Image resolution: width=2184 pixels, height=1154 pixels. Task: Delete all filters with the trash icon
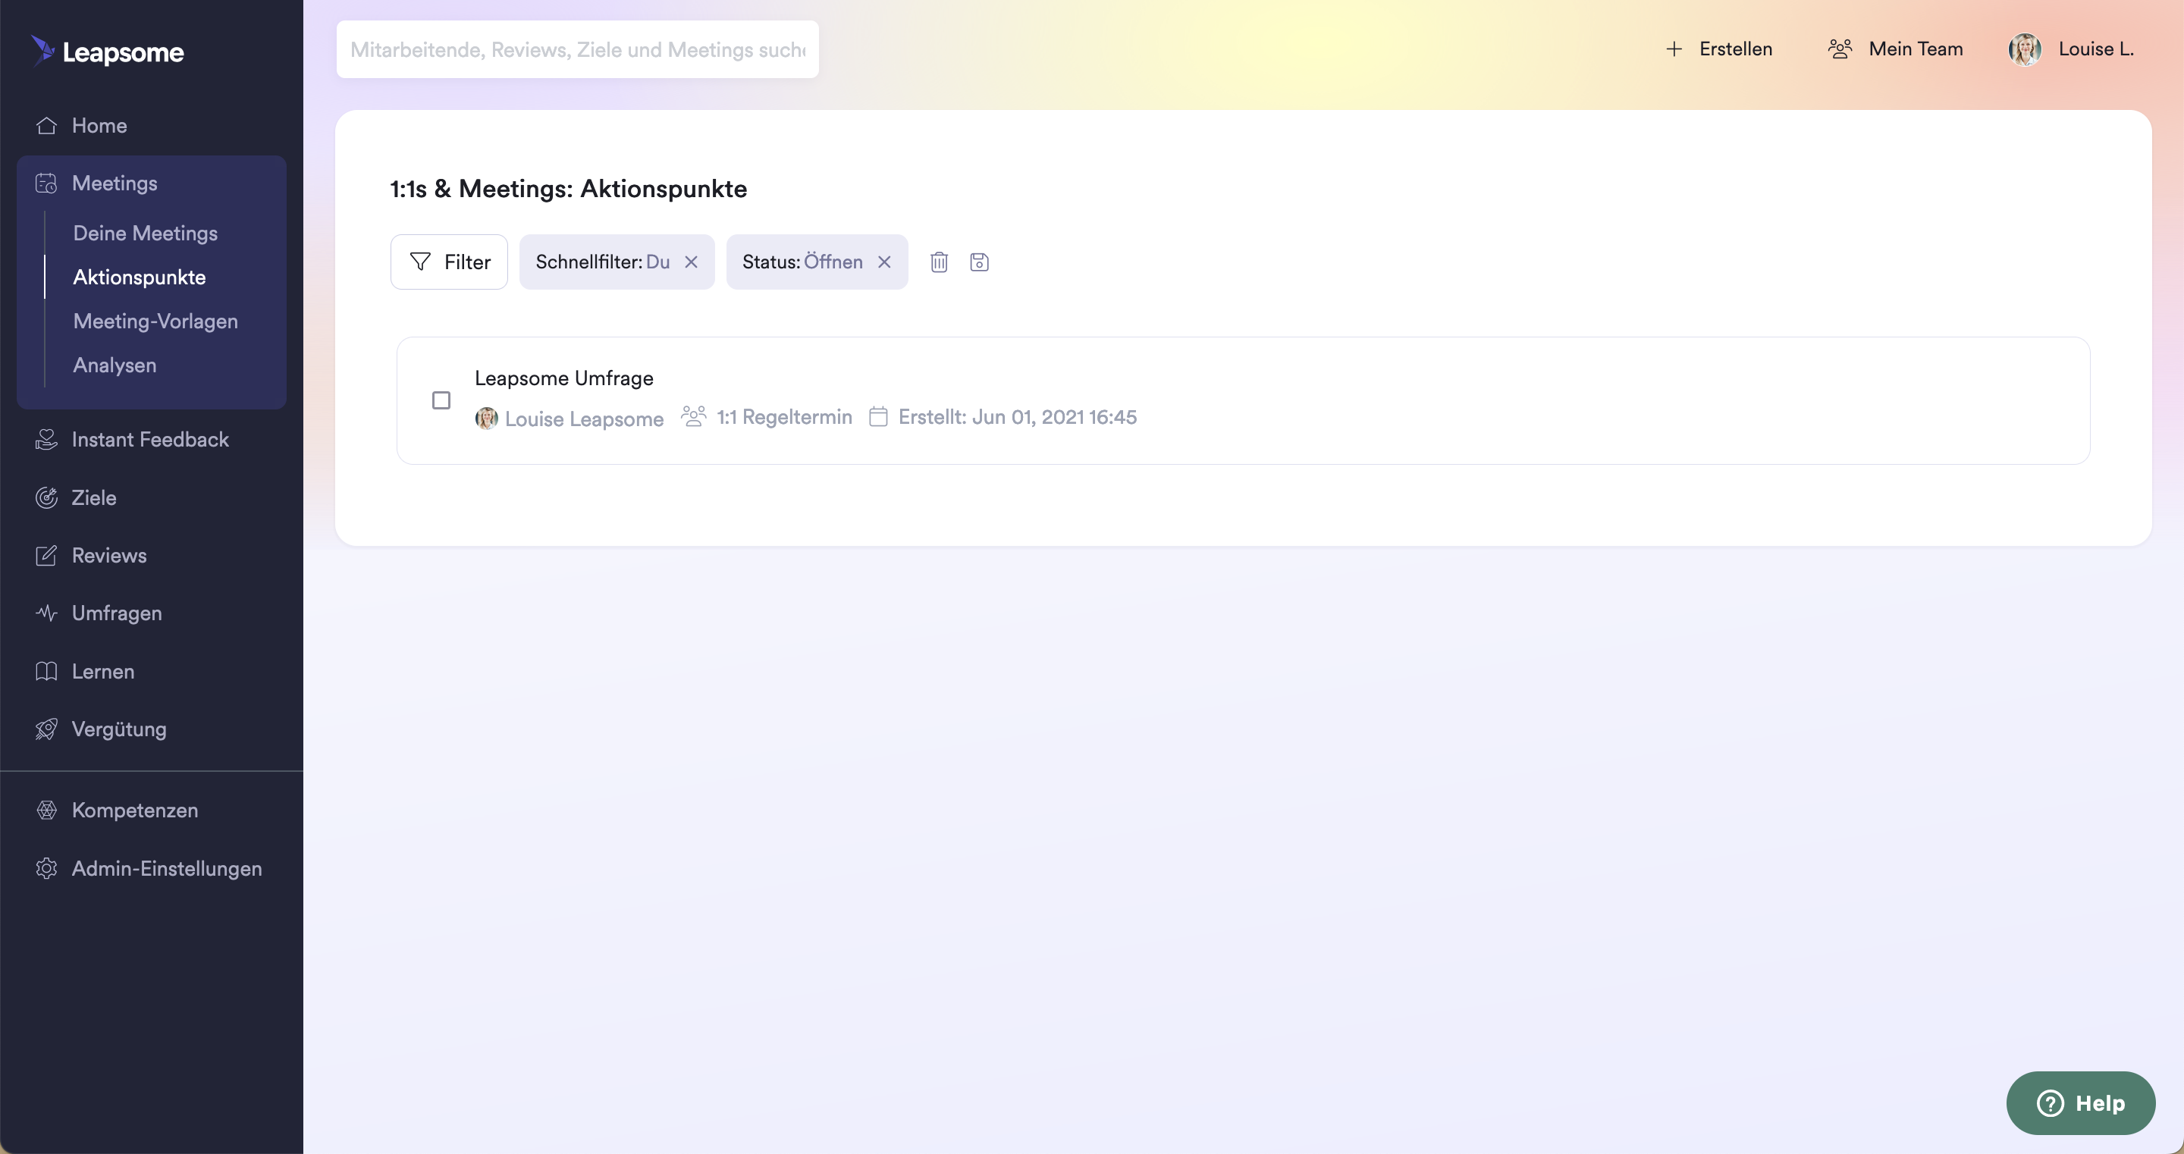(939, 262)
